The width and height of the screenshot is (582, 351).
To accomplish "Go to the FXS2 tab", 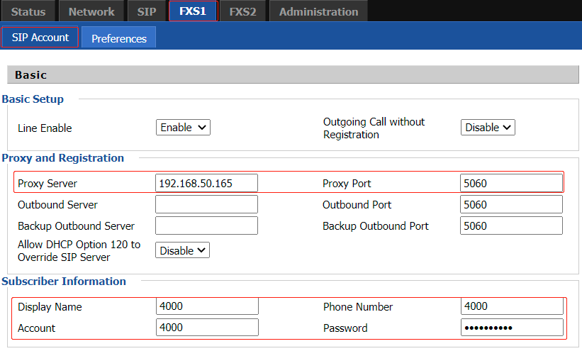I will click(242, 11).
